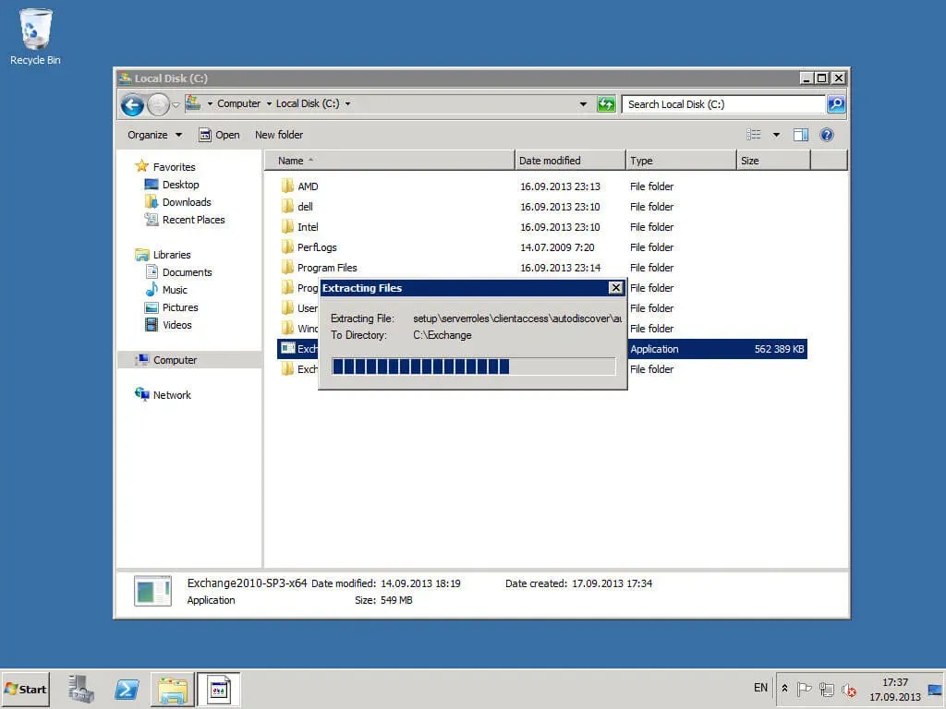
Task: Sort by the Name column header
Action: 389,161
